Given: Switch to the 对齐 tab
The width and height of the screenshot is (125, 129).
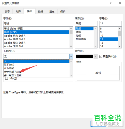Looking at the screenshot, I should tap(18, 12).
